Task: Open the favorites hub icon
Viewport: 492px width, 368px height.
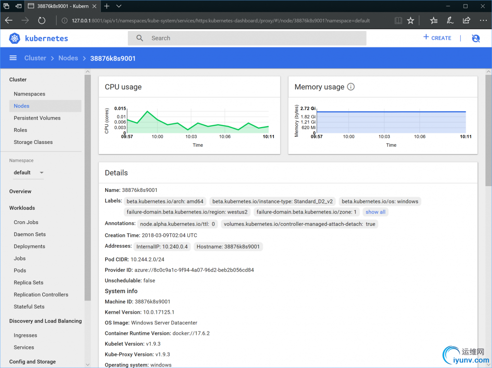Action: point(434,21)
